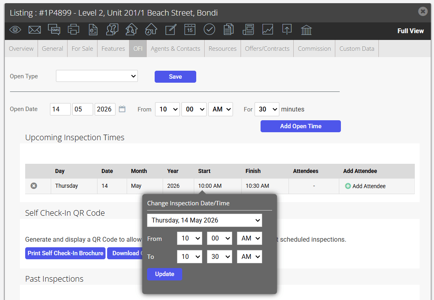Remove the Thursday inspection row

pos(34,186)
